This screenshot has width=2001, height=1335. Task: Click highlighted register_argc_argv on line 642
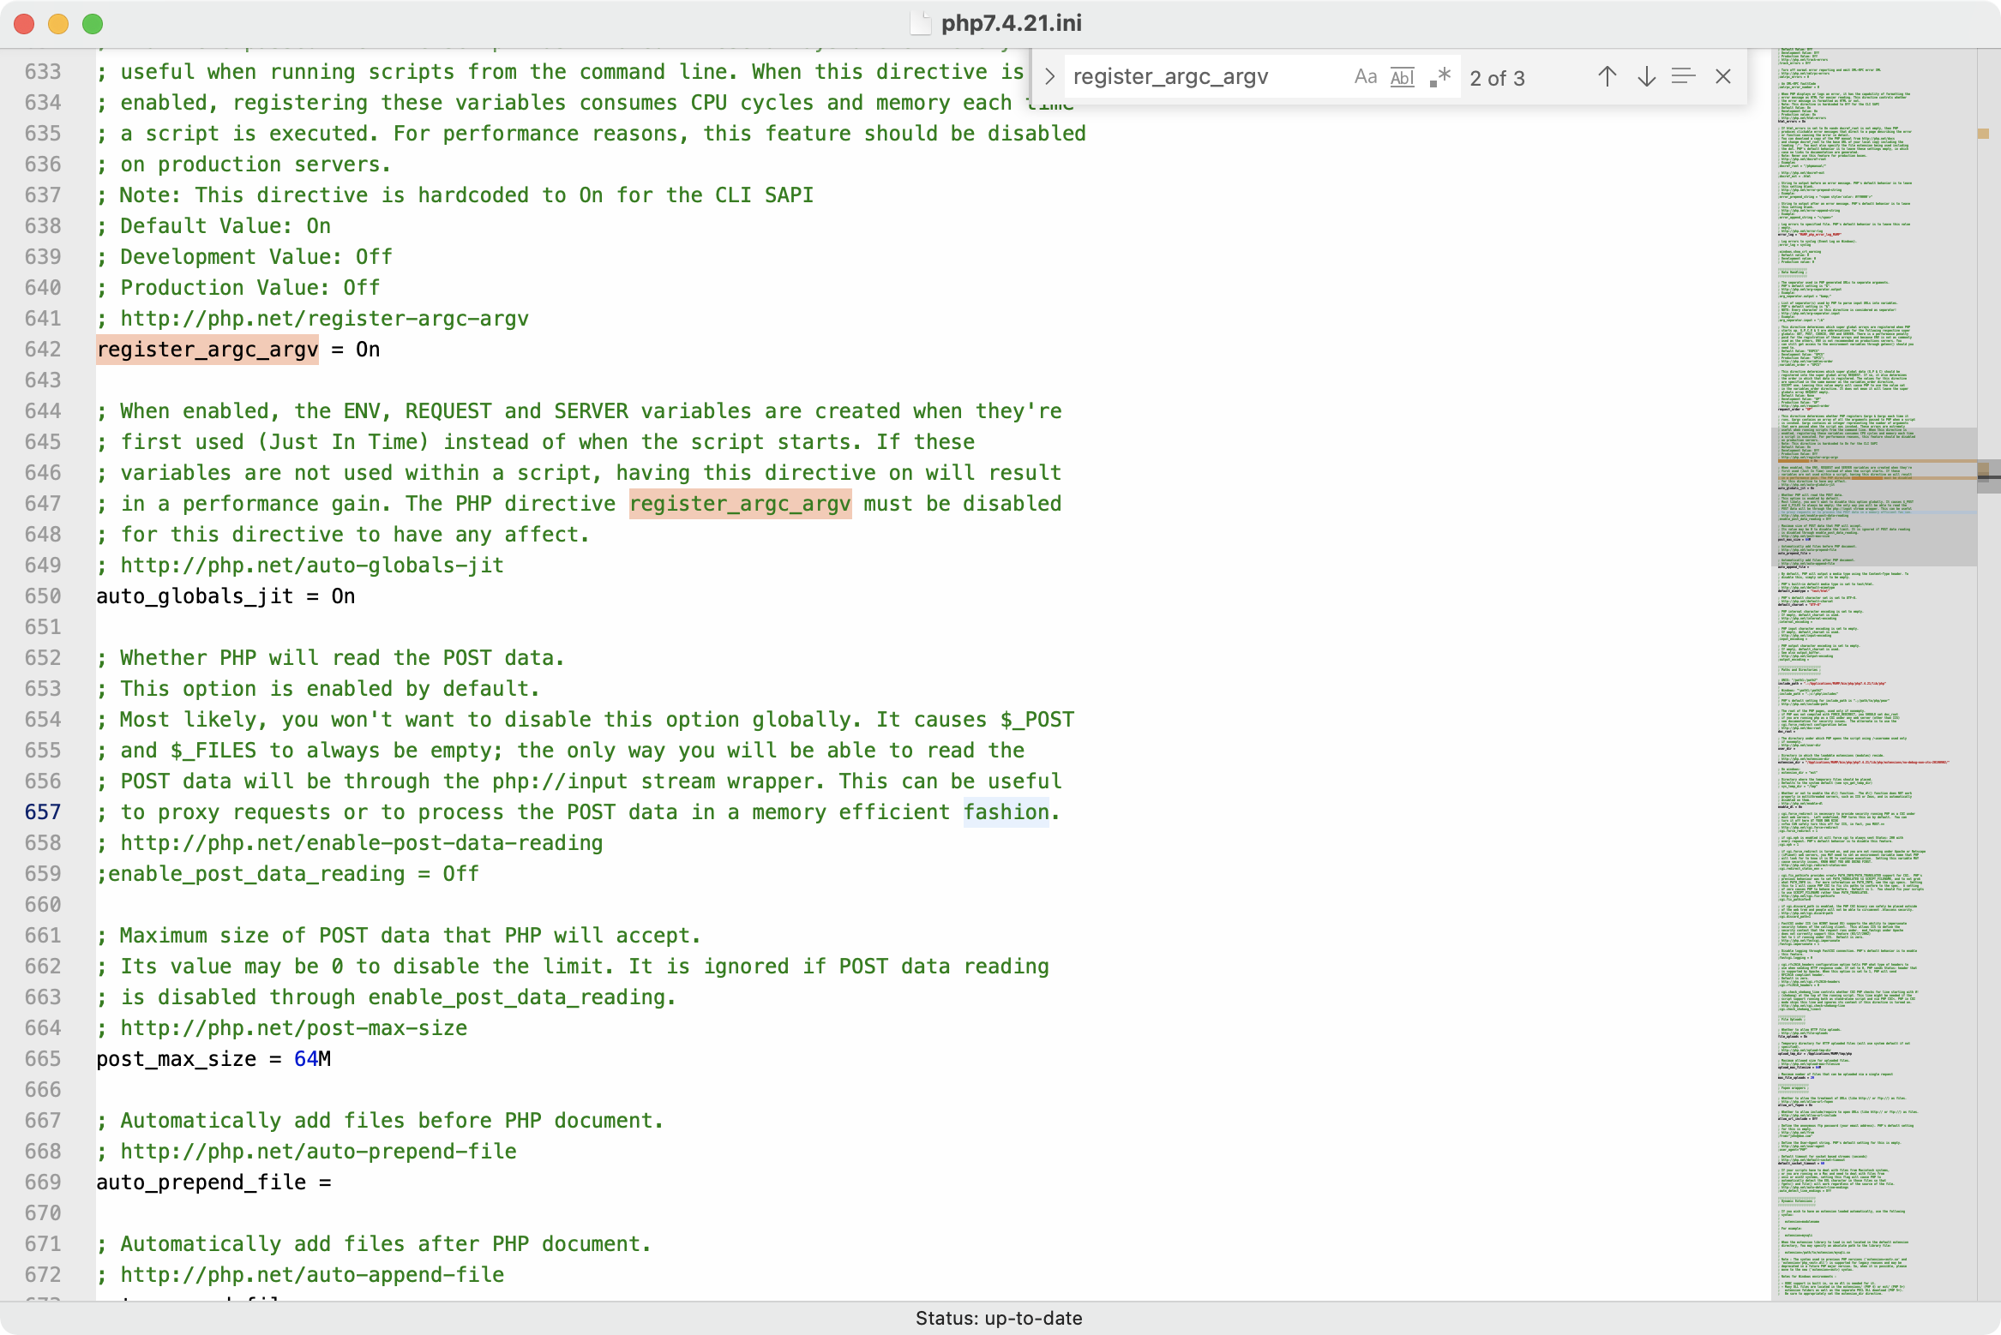pyautogui.click(x=207, y=350)
